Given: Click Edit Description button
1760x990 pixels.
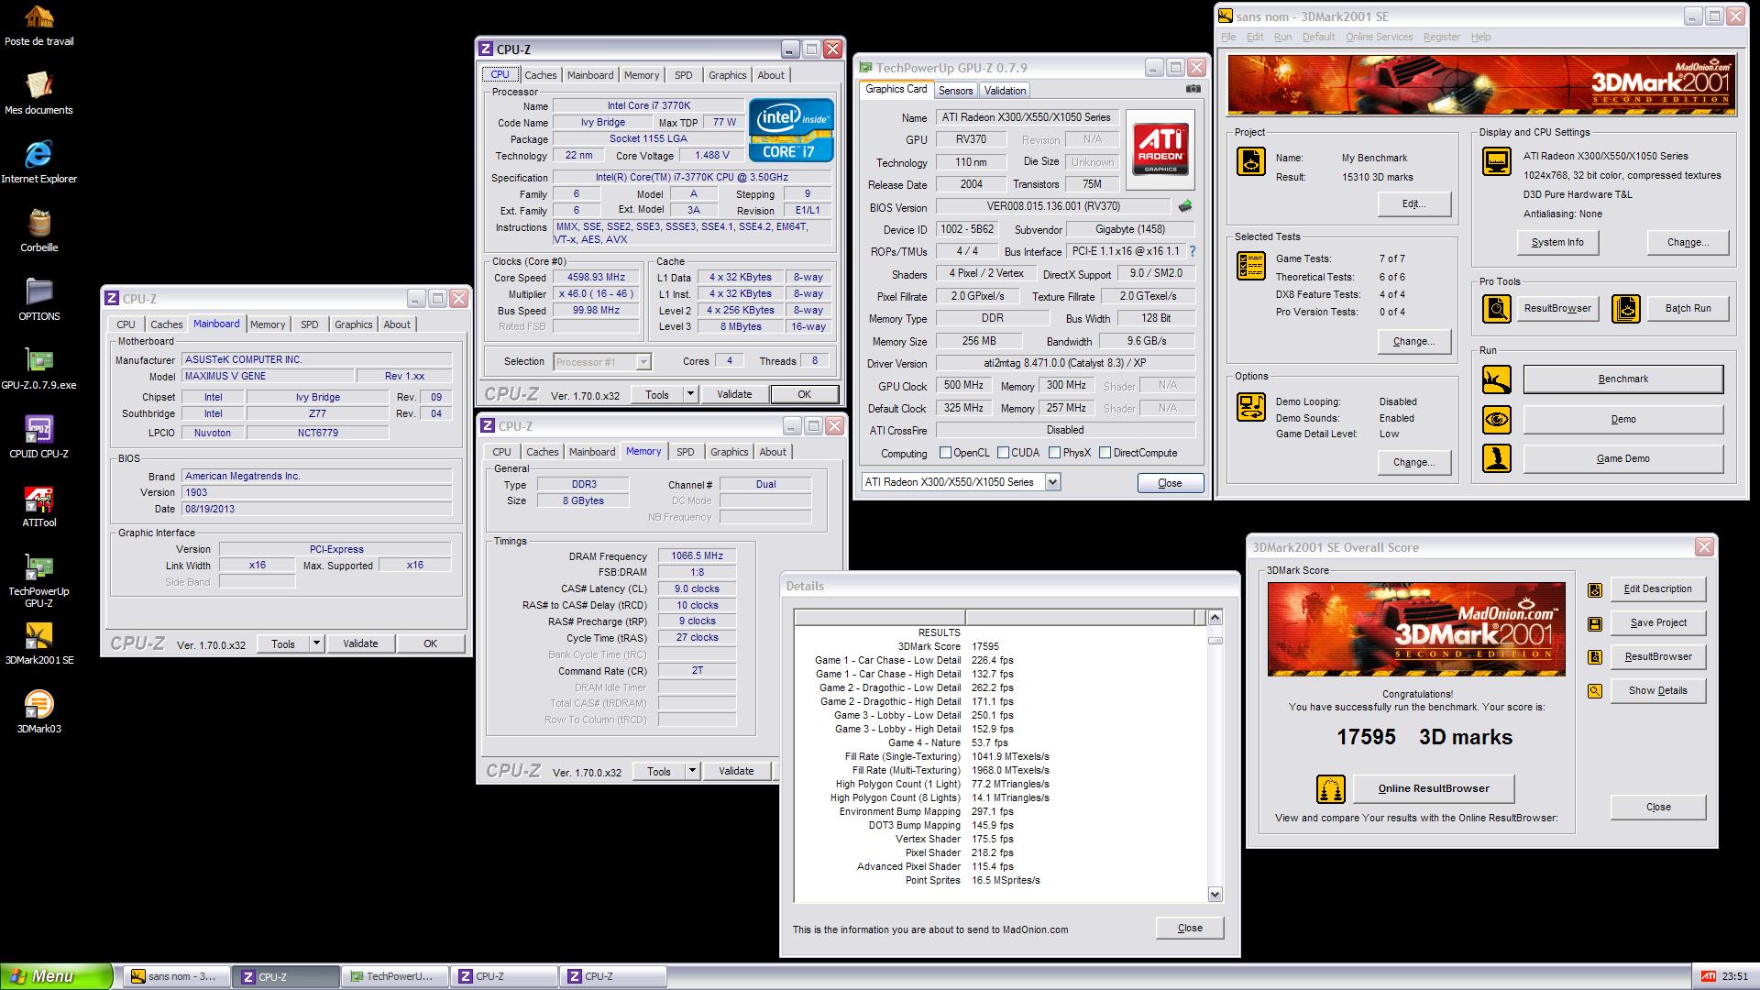Looking at the screenshot, I should point(1657,588).
